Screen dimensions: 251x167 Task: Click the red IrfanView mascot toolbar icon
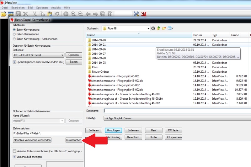click(144, 14)
